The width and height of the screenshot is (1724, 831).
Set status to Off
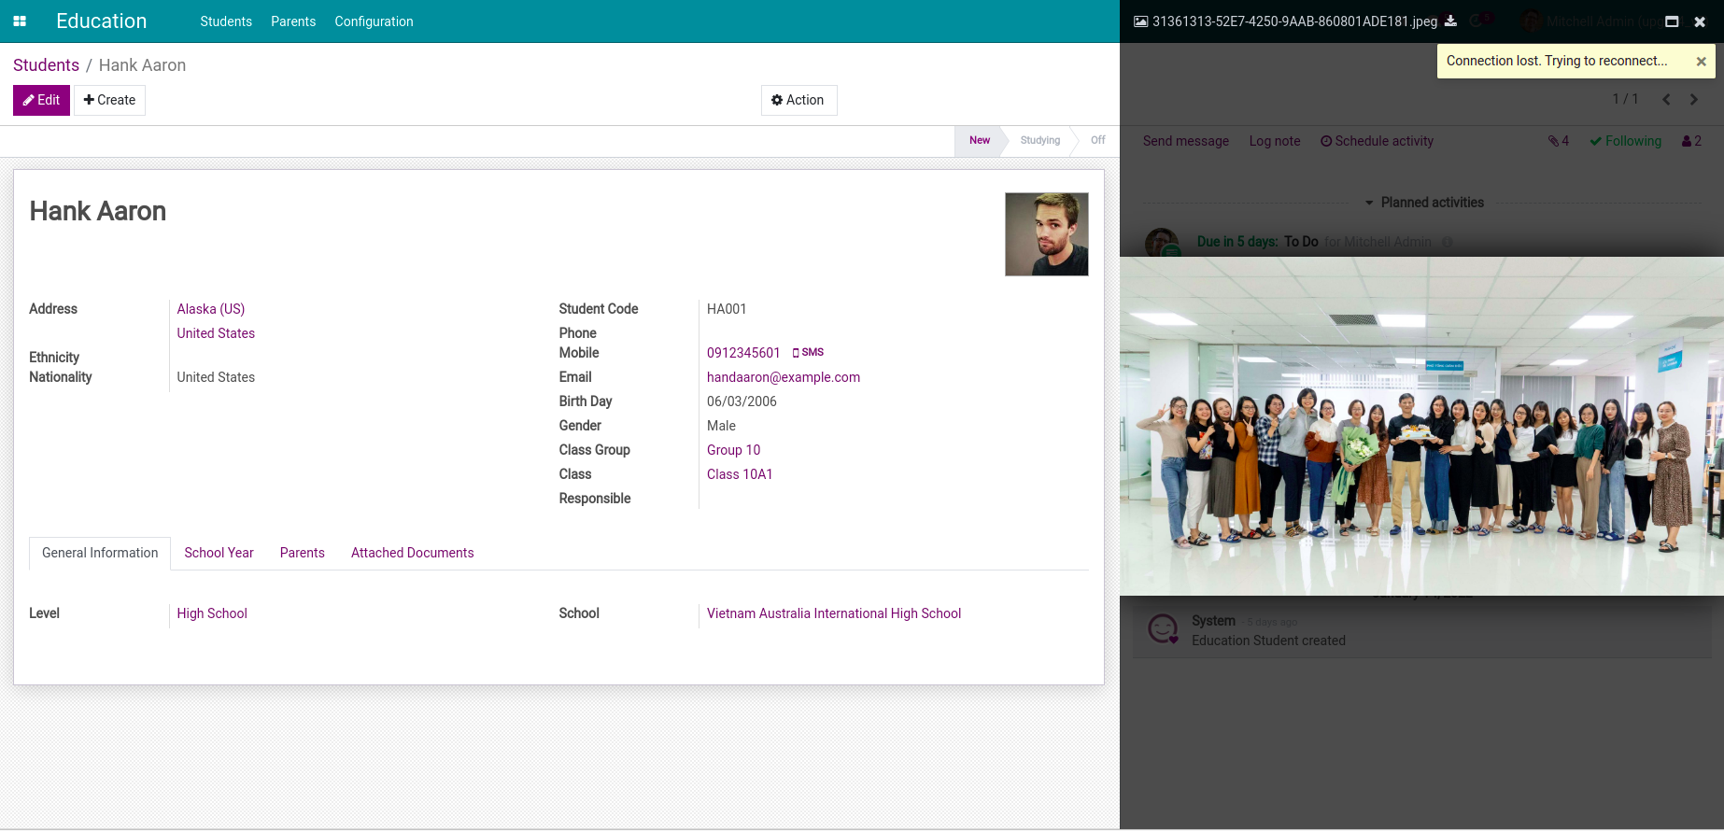[1097, 140]
